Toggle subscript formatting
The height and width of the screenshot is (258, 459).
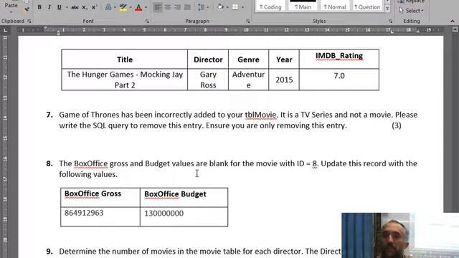click(x=85, y=7)
